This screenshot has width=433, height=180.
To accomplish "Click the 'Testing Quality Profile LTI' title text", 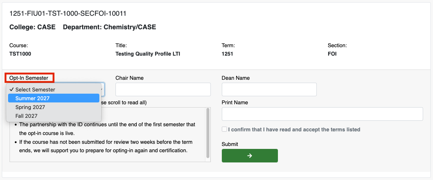I will (148, 54).
